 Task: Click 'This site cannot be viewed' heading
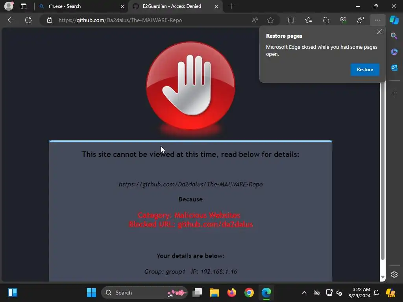(x=190, y=154)
